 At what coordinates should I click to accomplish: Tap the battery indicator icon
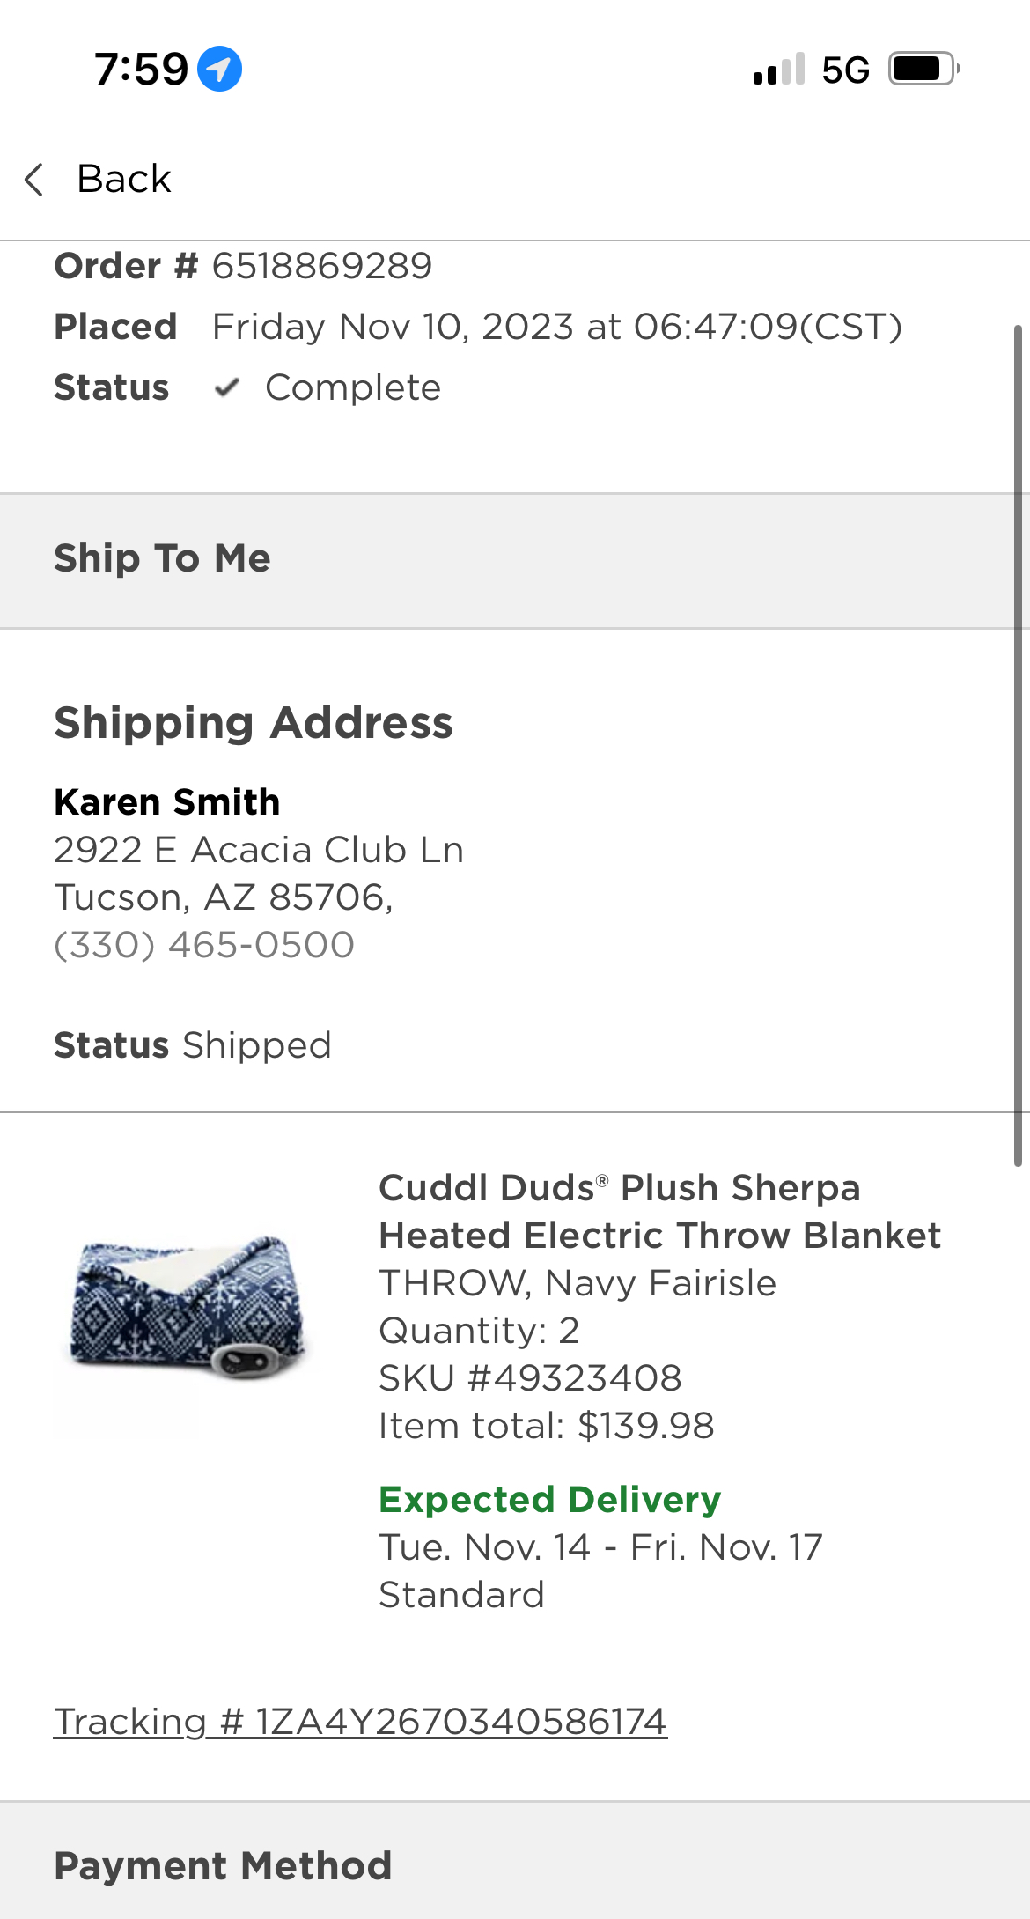[923, 69]
